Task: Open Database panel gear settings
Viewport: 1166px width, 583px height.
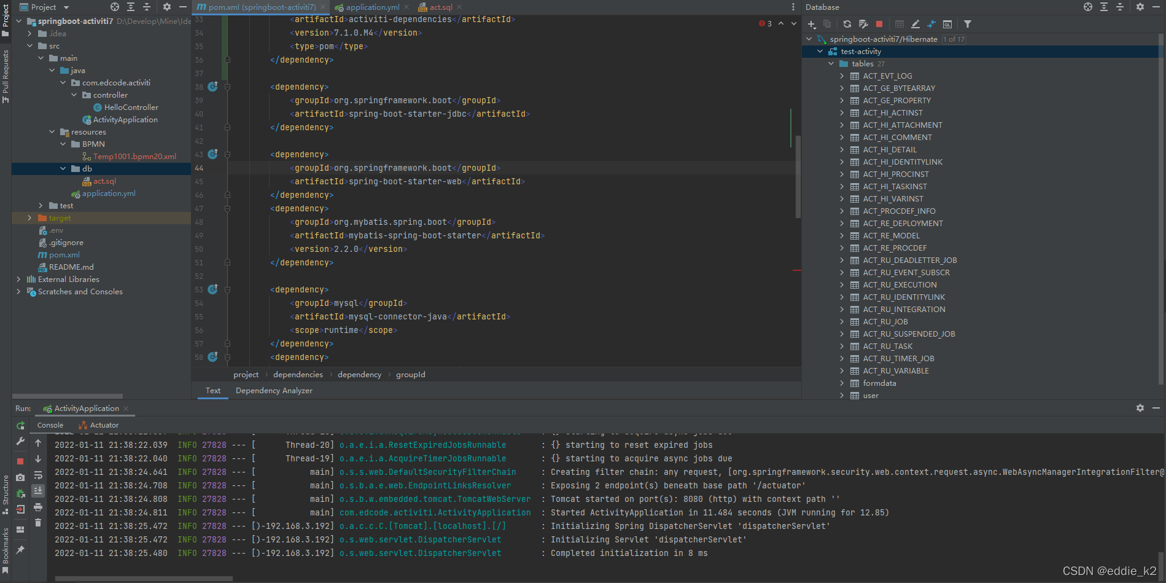Action: (x=1140, y=7)
